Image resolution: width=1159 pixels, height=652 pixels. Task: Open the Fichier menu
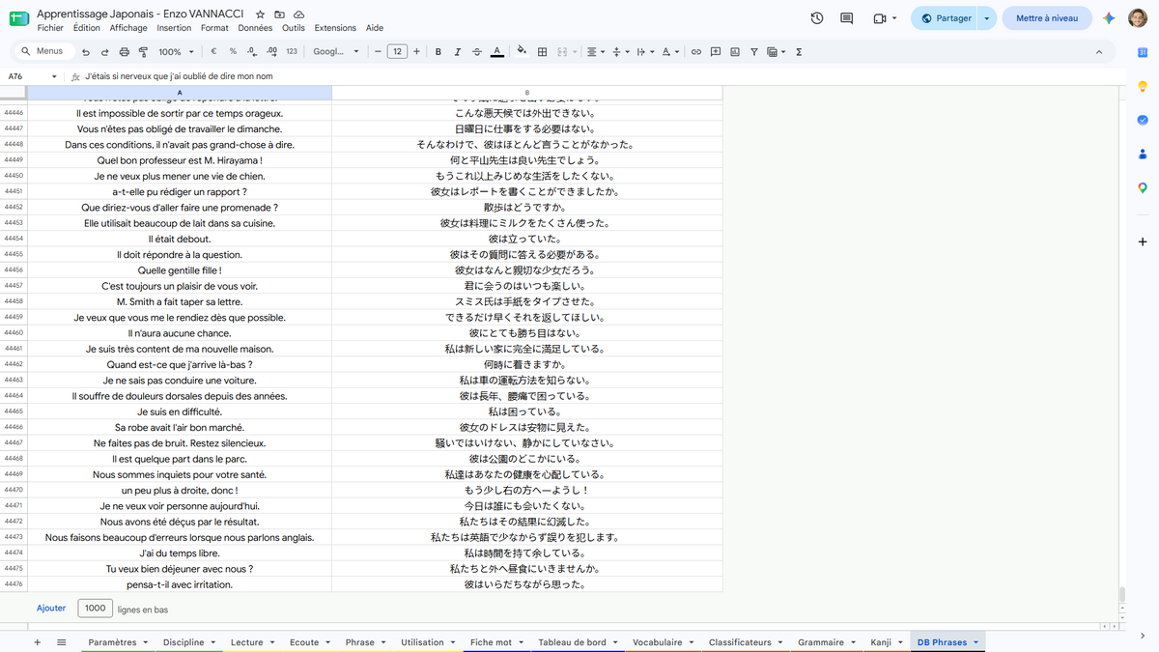(50, 28)
